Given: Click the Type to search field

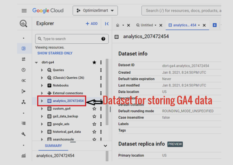Looking at the screenshot, I should point(72,39).
